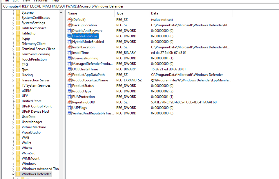
Task: Select the Windows tree key
Action: (x=29, y=164)
